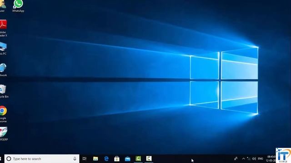Select the MargERP desktop shortcut
The width and height of the screenshot is (291, 163).
click(x=4, y=134)
